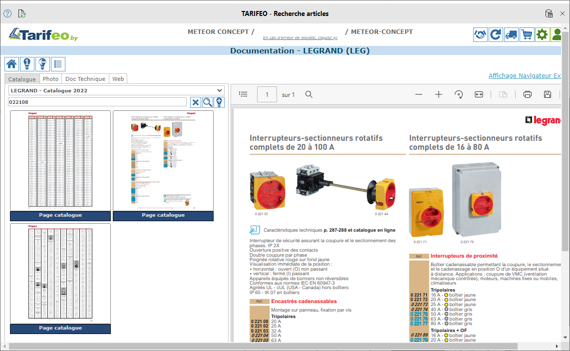Click reference 0 221 75 in Tripolaires list
Screen dimensions: 570x351
(419, 314)
